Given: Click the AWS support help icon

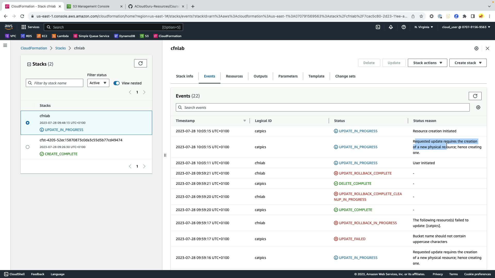Looking at the screenshot, I should coord(404,27).
